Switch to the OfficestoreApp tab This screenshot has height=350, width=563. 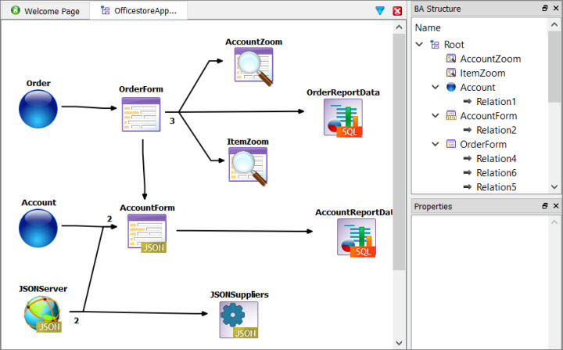[x=139, y=11]
